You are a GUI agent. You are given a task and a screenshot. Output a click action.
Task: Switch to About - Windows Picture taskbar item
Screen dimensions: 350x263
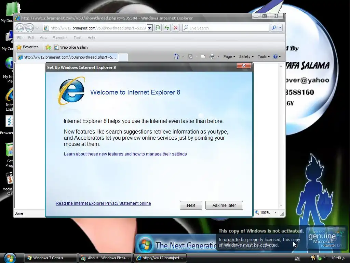point(105,258)
